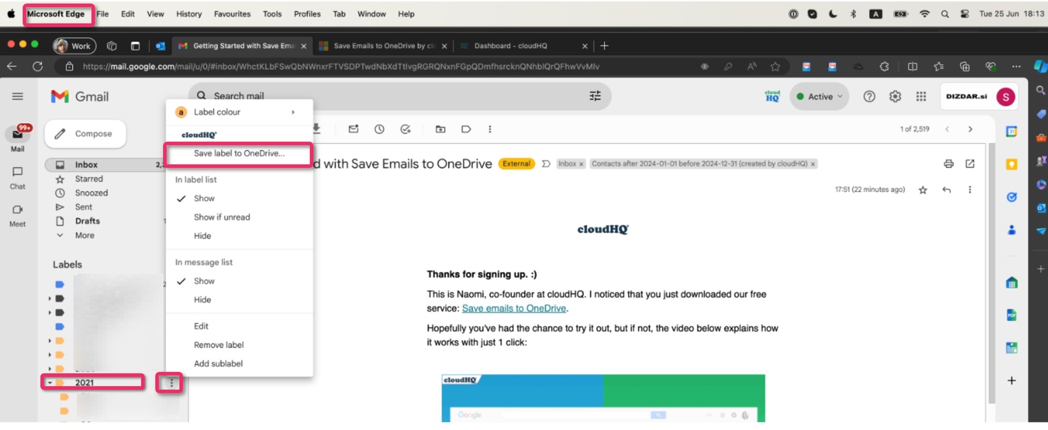
Task: Open a new browser tab
Action: [604, 45]
